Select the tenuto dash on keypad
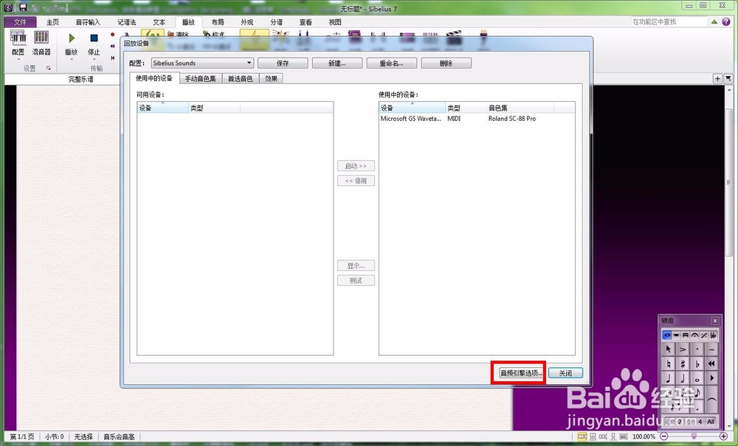This screenshot has height=446, width=738. (711, 349)
